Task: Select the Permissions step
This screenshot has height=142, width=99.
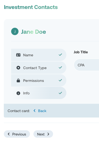Action: (39, 81)
